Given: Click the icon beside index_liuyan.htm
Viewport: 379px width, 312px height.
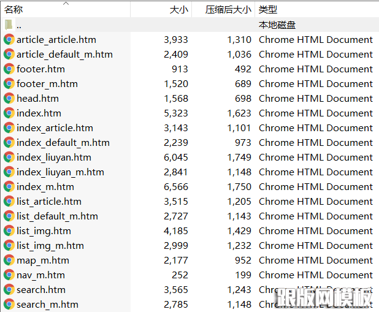Looking at the screenshot, I should (9, 158).
